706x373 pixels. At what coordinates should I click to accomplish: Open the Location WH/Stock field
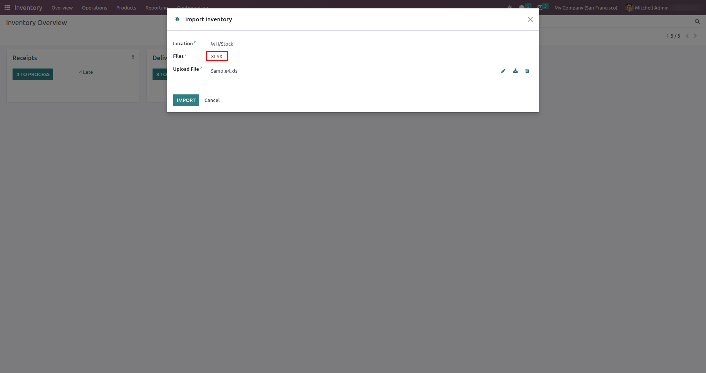point(222,44)
